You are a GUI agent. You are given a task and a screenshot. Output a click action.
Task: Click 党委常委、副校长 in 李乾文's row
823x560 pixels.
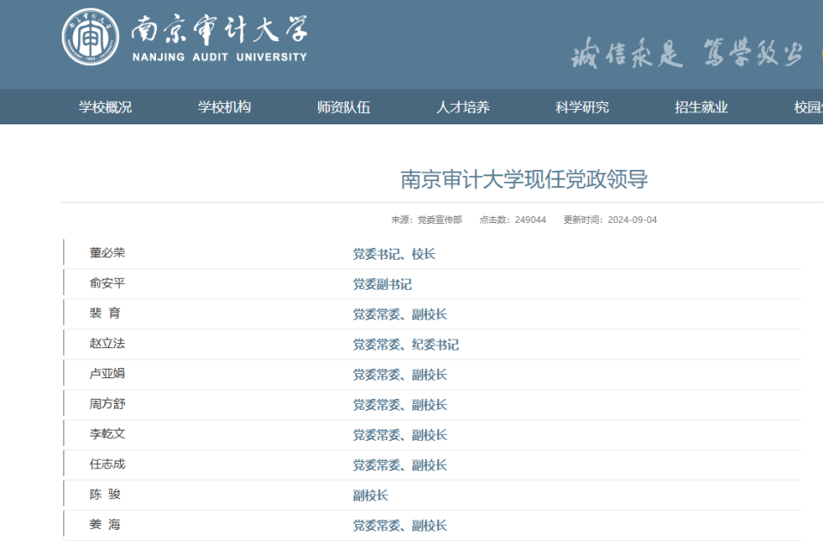[400, 436]
